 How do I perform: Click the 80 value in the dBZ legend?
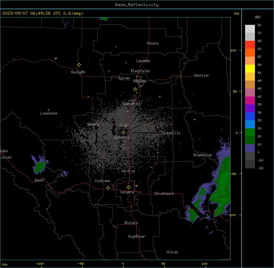[259, 25]
